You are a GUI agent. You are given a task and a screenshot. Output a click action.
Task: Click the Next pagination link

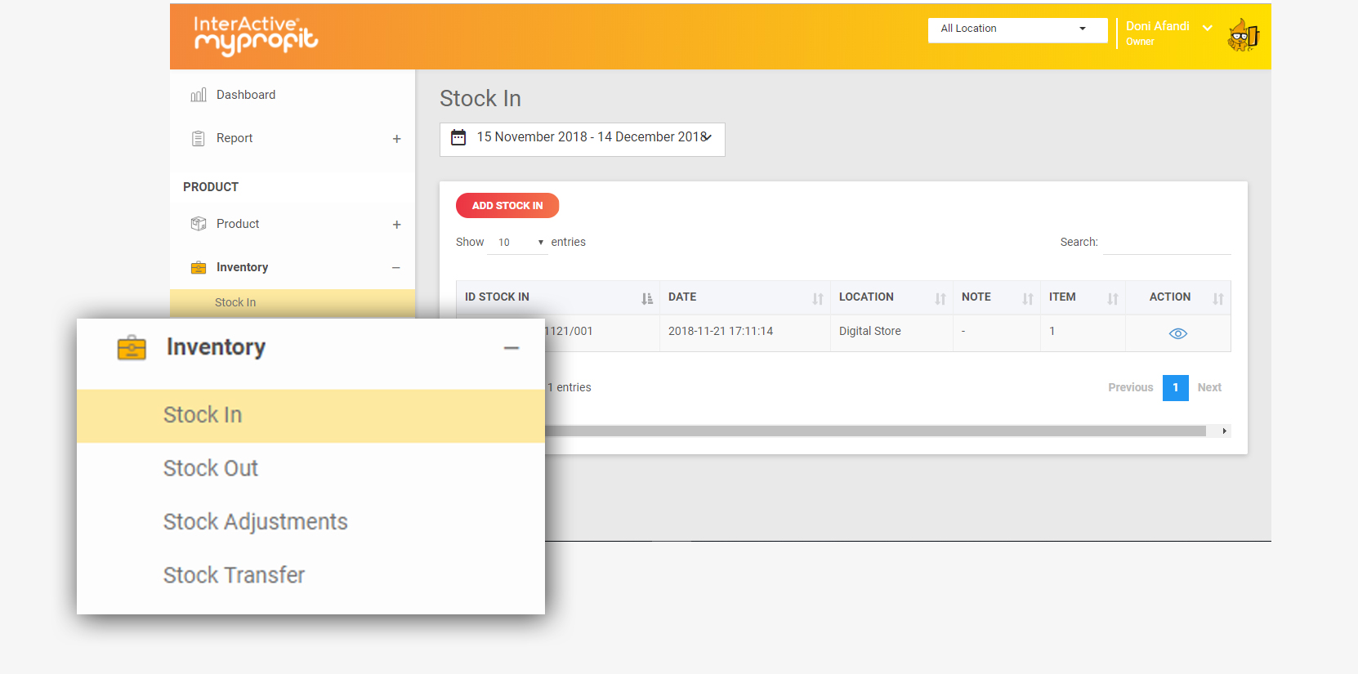pyautogui.click(x=1209, y=387)
